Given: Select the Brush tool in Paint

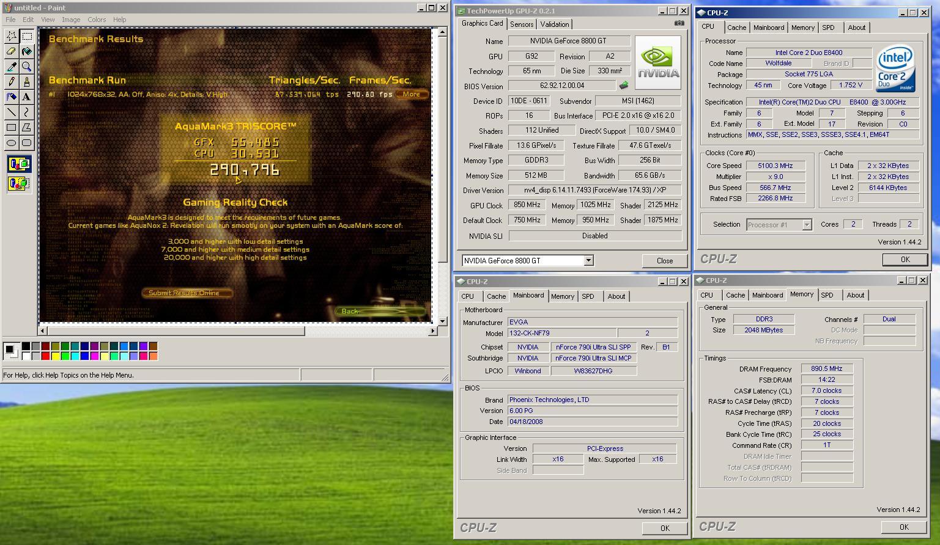Looking at the screenshot, I should (26, 82).
